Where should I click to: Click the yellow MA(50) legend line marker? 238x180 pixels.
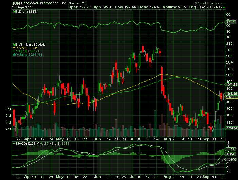tap(13, 48)
